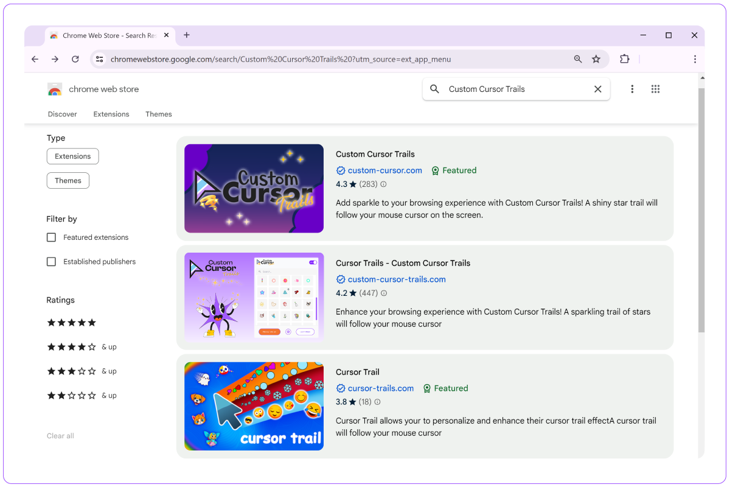
Task: Click Featured badge on Cursor Trail
Action: [445, 388]
